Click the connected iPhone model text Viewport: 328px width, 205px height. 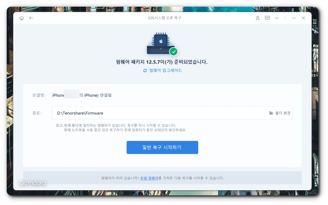82,95
